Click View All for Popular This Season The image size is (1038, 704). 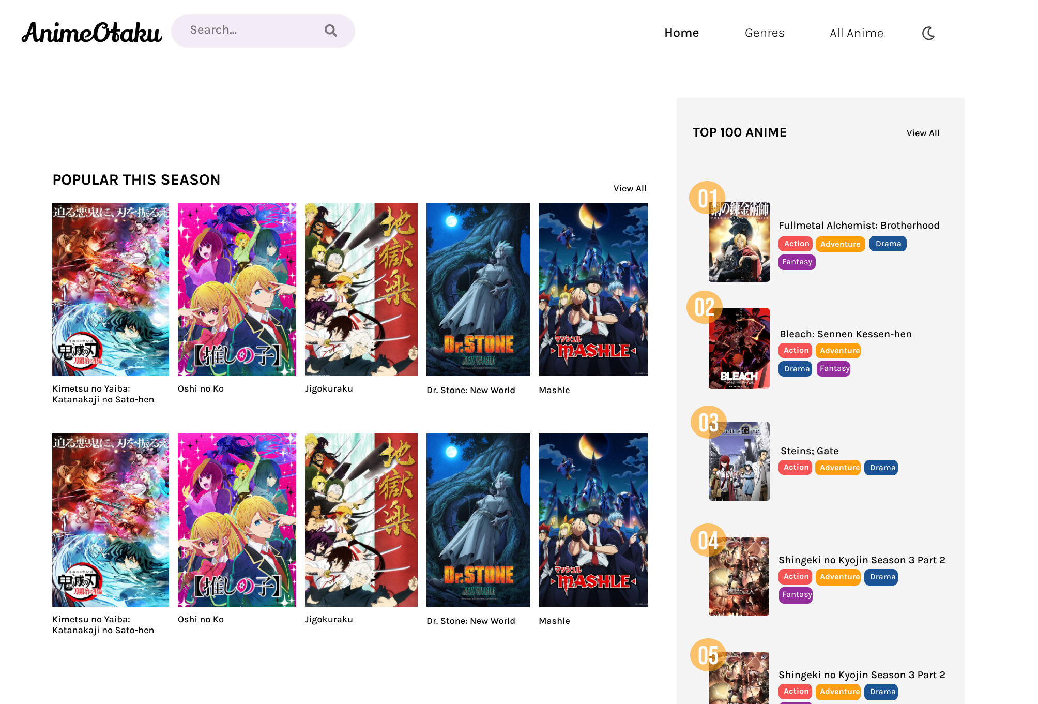[630, 188]
